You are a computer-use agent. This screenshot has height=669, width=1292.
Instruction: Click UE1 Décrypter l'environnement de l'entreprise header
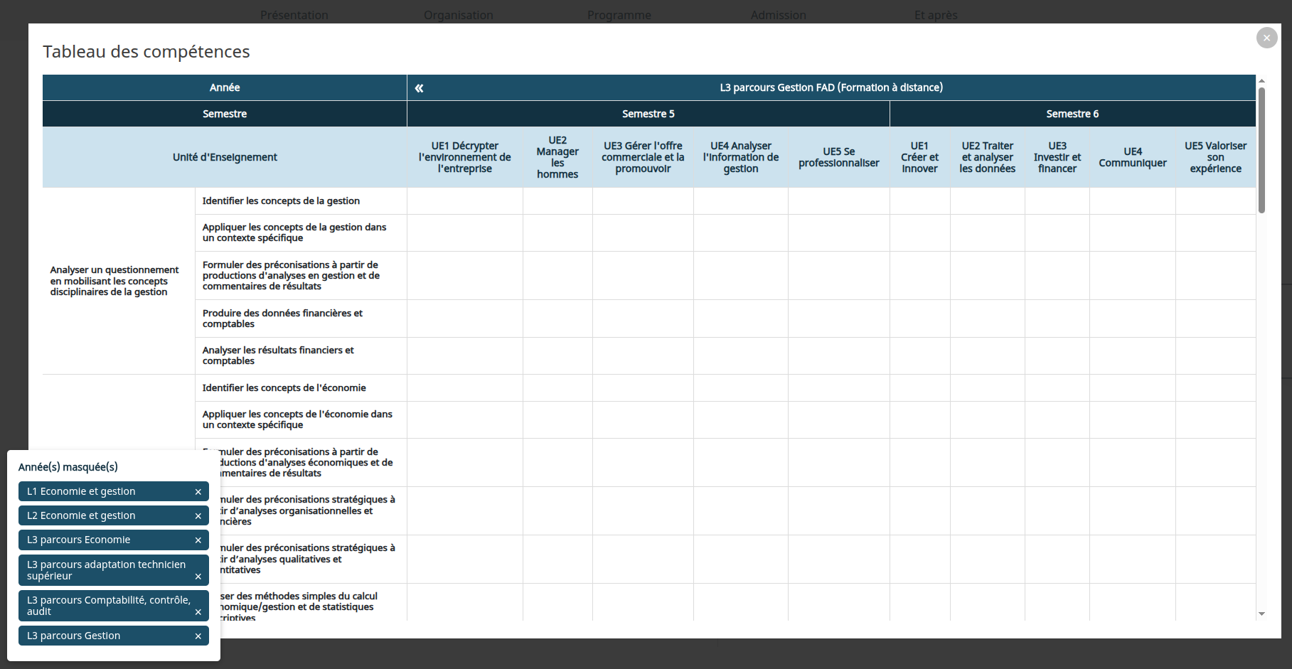[x=464, y=157]
